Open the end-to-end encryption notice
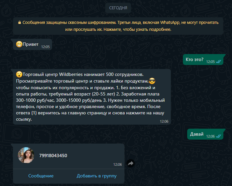 point(118,26)
